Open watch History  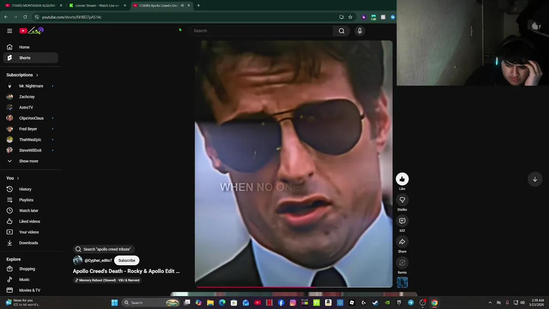[30, 189]
